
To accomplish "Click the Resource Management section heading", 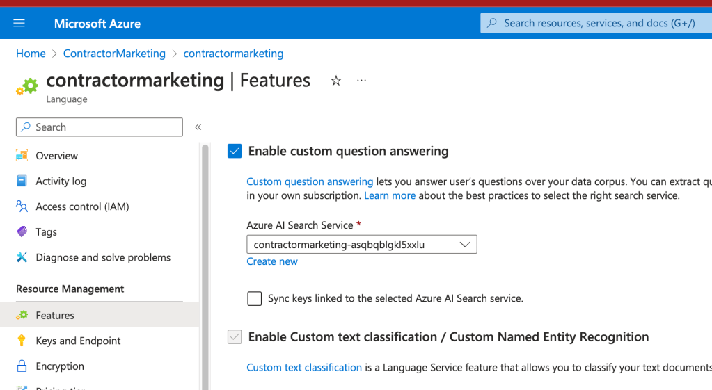I will [70, 289].
